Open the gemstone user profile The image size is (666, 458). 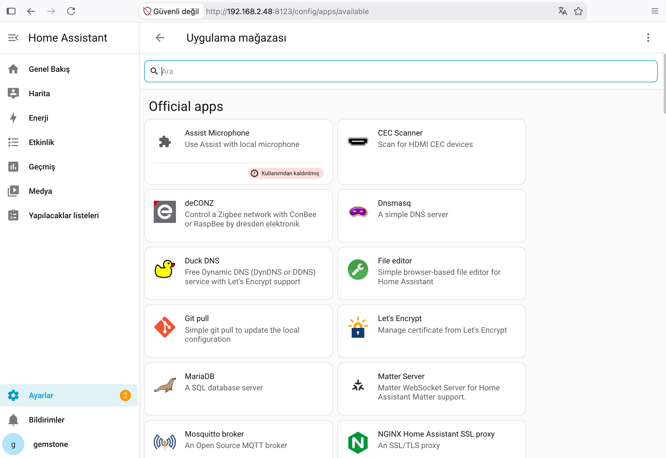(69, 444)
